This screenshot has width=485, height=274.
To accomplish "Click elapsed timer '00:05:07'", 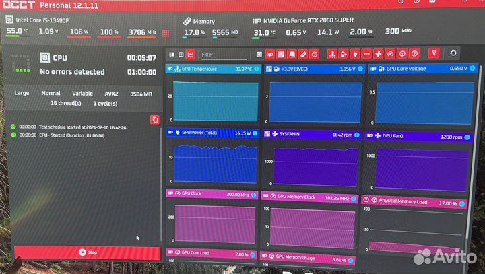I will click(x=141, y=58).
